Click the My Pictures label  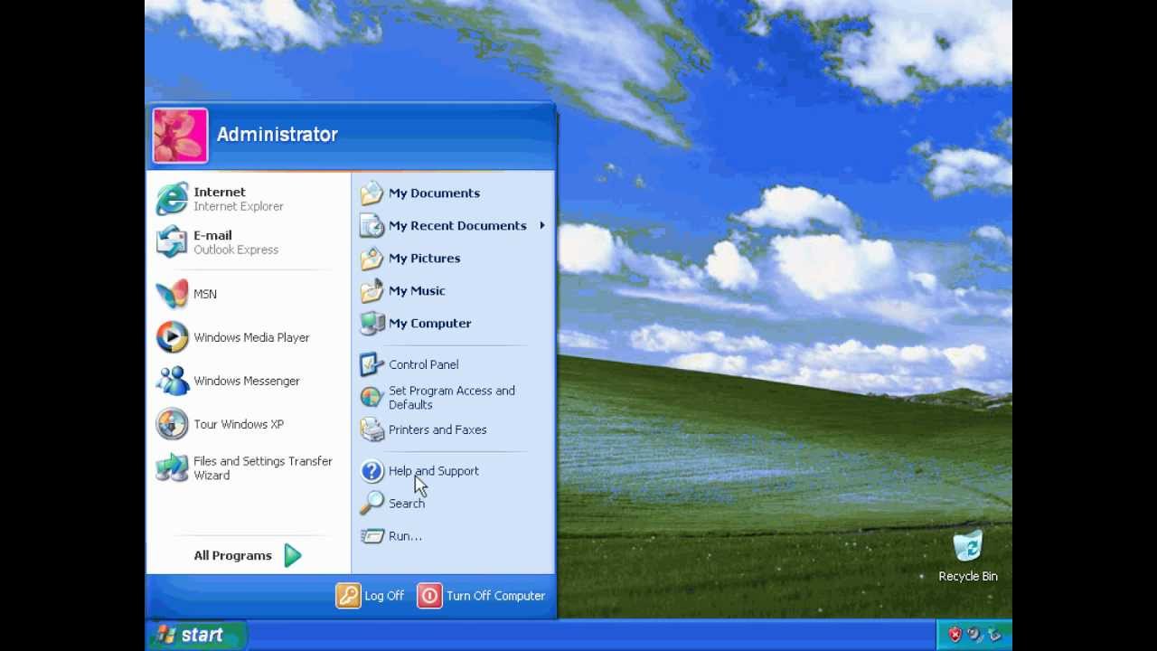click(424, 258)
